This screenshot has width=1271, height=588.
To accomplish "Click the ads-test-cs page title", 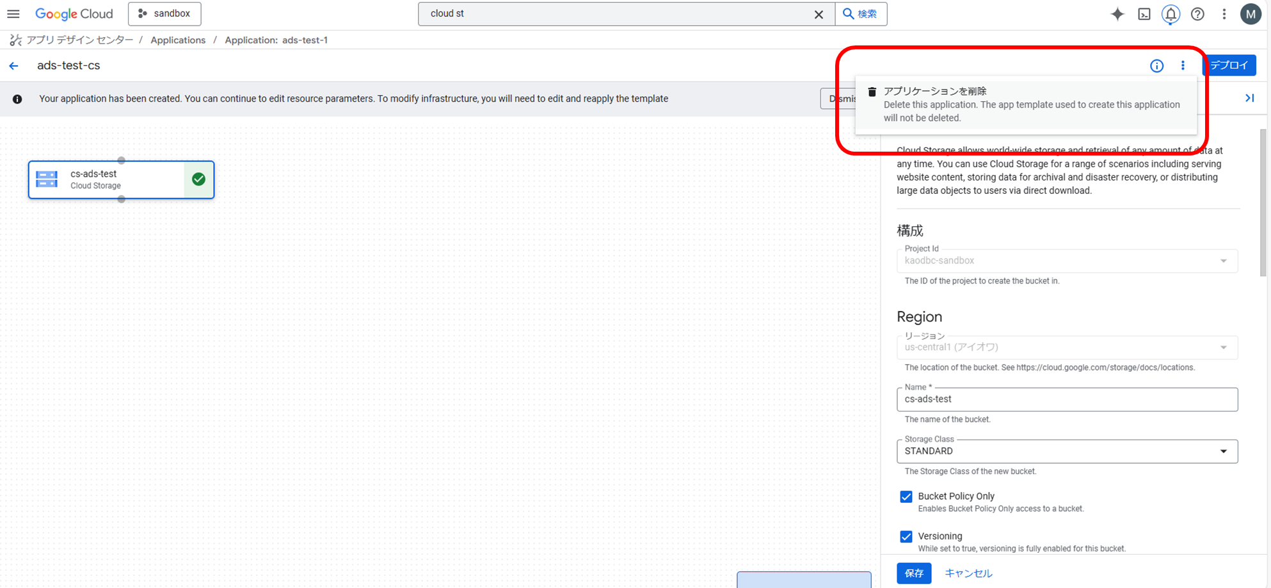I will [68, 65].
